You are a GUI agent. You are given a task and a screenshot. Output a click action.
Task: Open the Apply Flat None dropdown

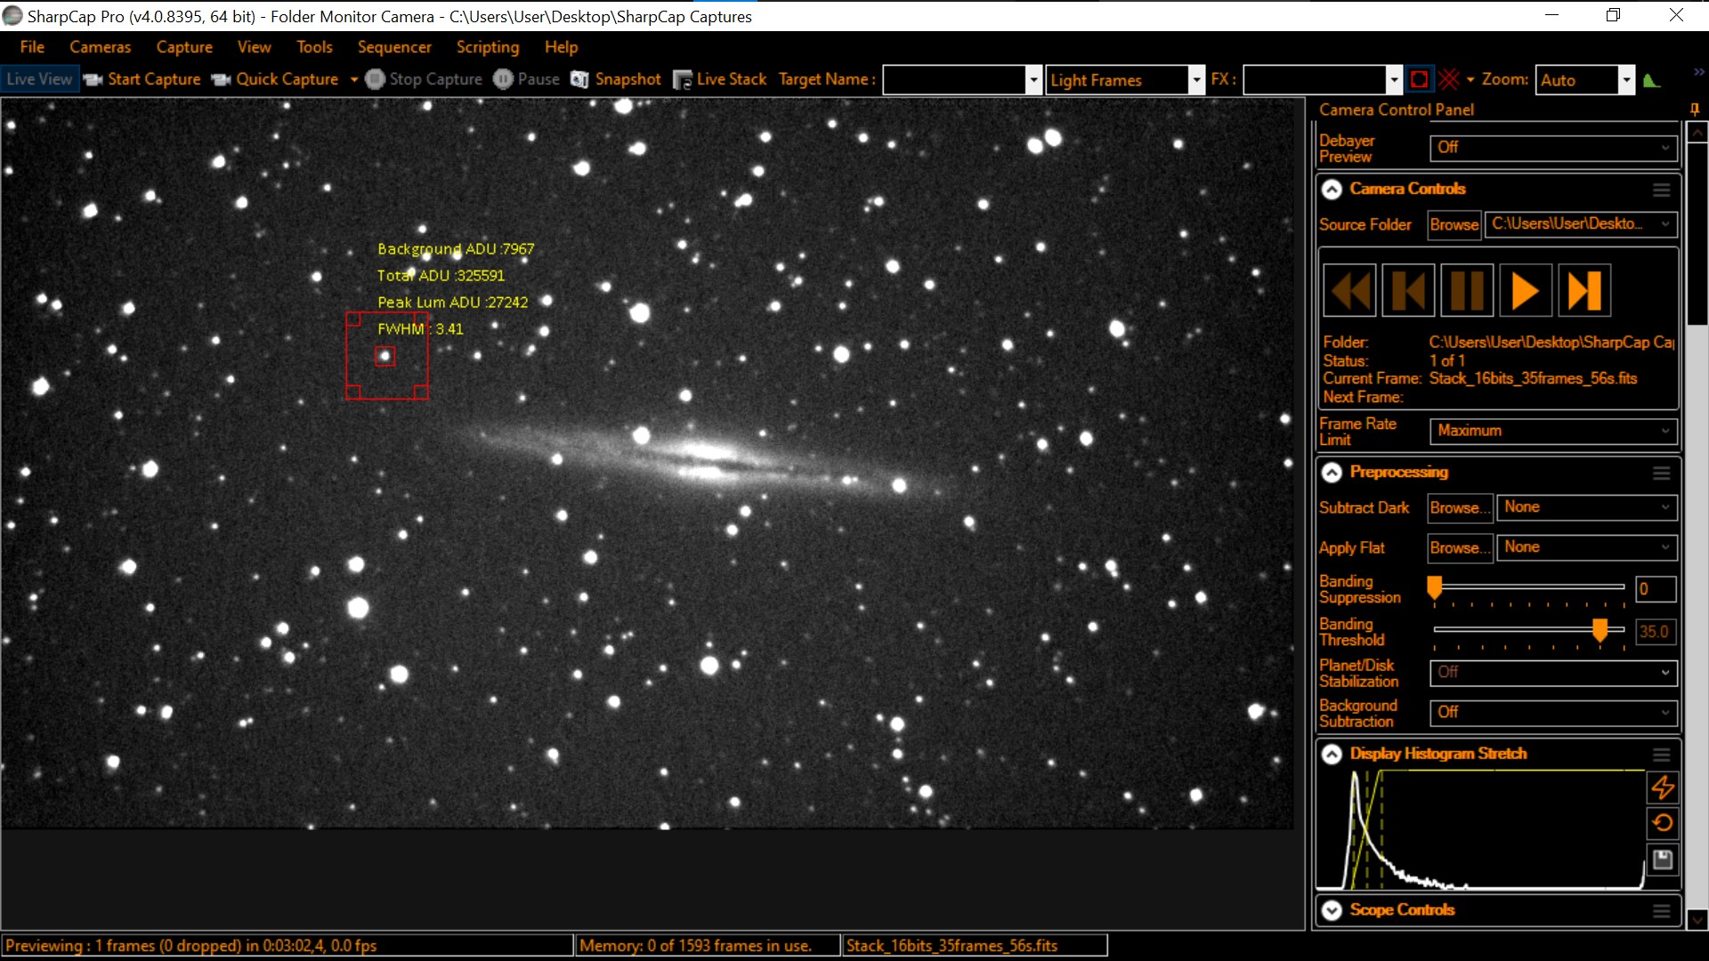click(x=1587, y=547)
